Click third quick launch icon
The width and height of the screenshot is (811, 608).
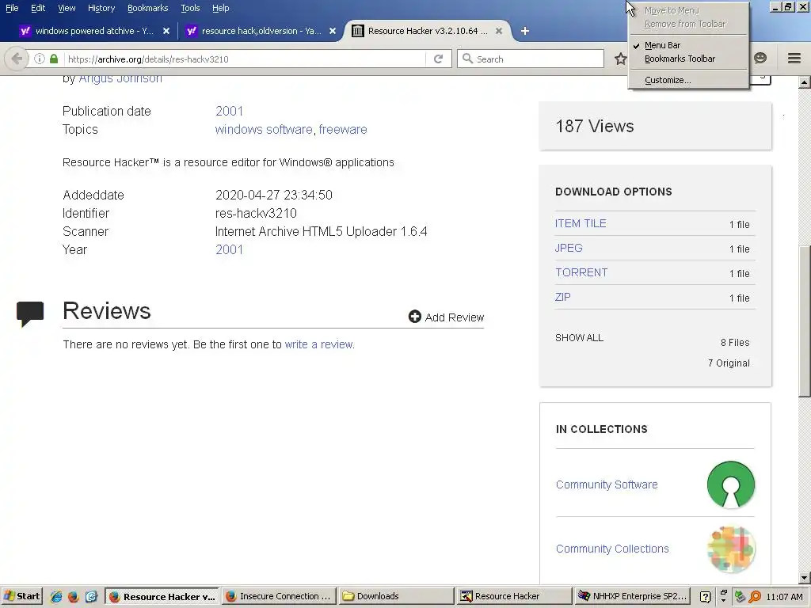click(x=91, y=597)
